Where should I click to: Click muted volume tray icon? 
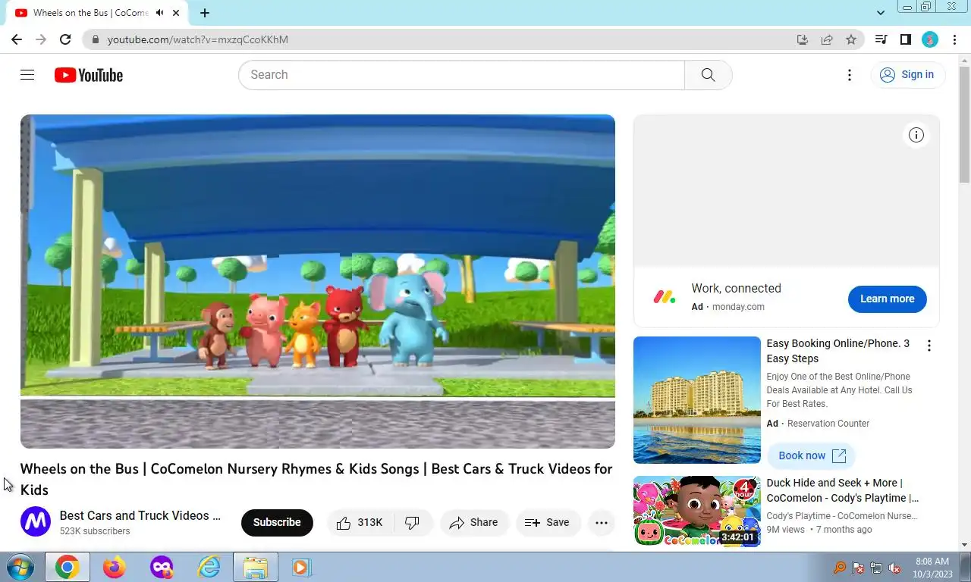[894, 568]
